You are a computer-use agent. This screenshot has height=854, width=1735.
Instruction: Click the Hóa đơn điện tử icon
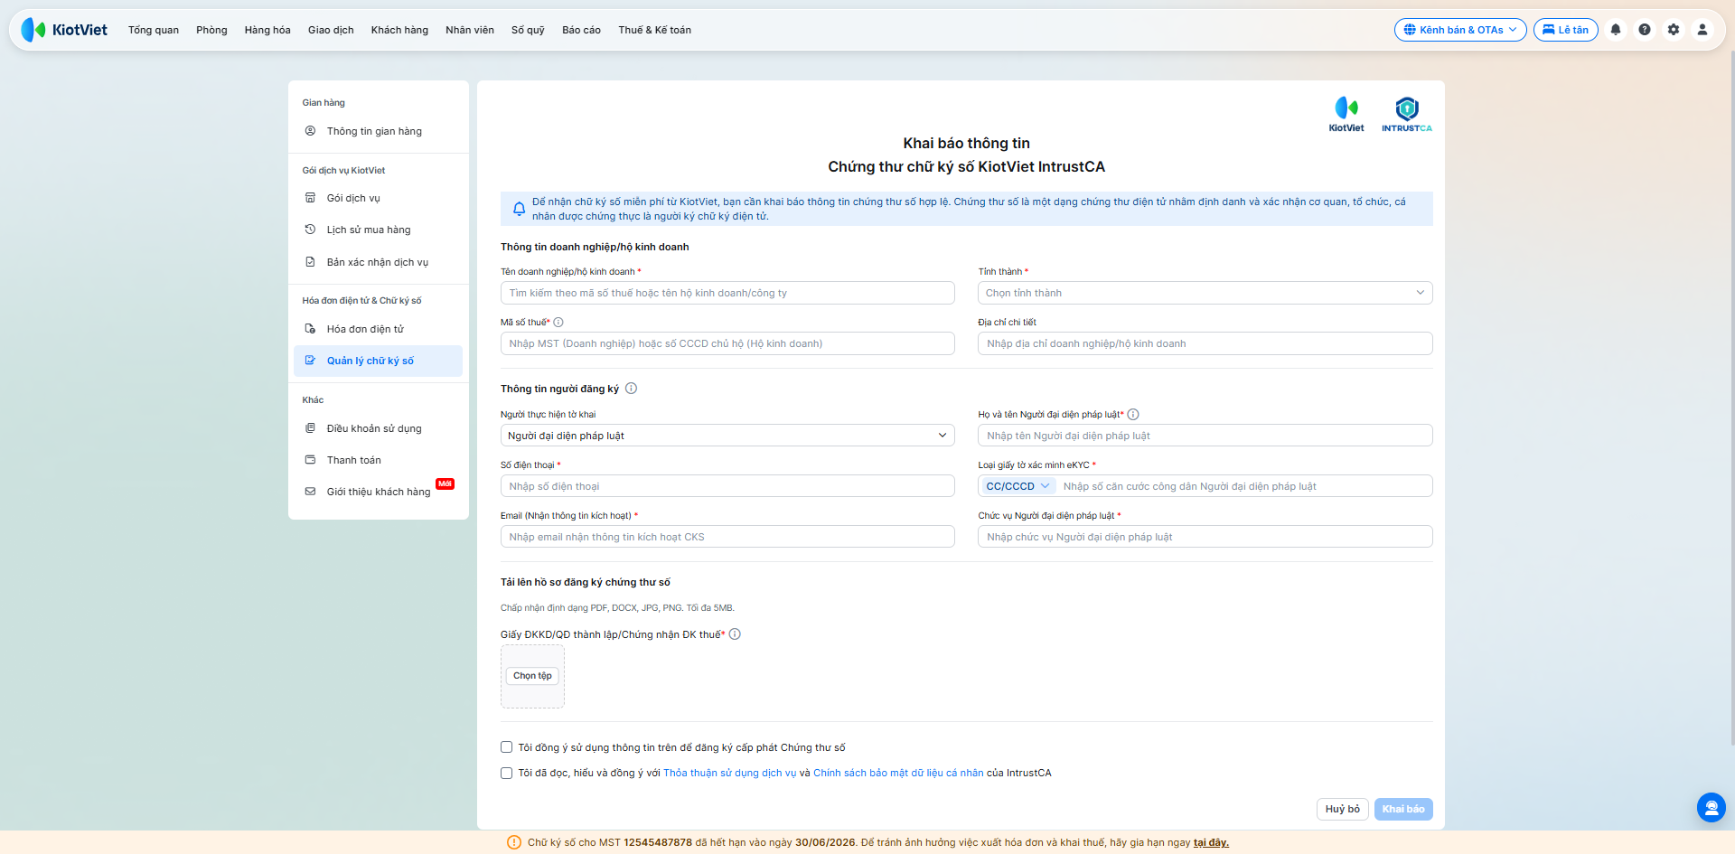310,329
